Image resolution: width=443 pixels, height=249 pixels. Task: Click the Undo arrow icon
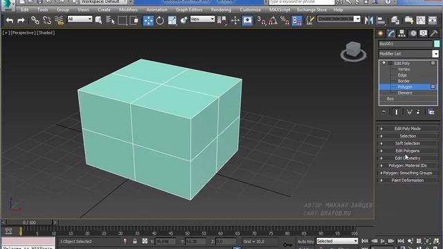click(x=10, y=20)
